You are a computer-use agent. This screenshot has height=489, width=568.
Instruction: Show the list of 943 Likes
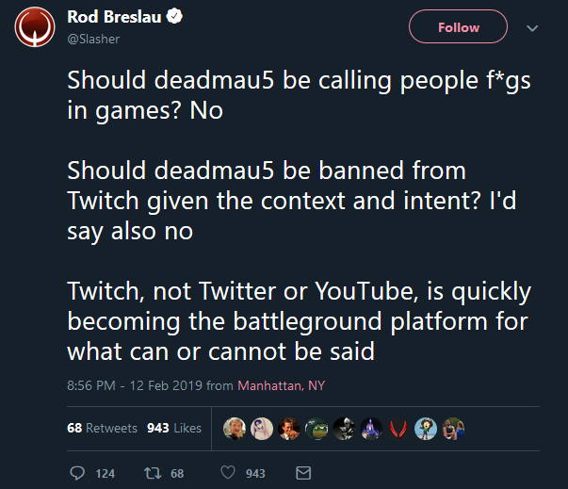click(x=174, y=428)
